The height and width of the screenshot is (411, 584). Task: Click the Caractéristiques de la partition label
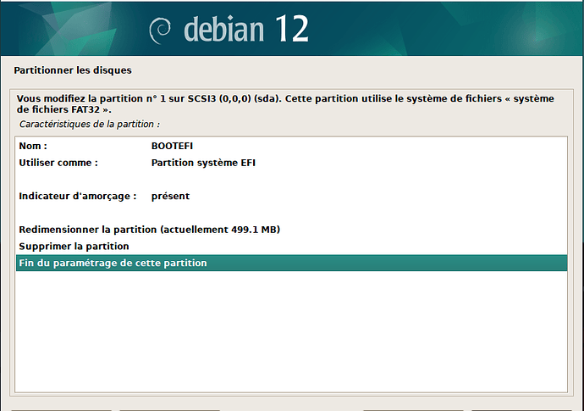click(90, 125)
